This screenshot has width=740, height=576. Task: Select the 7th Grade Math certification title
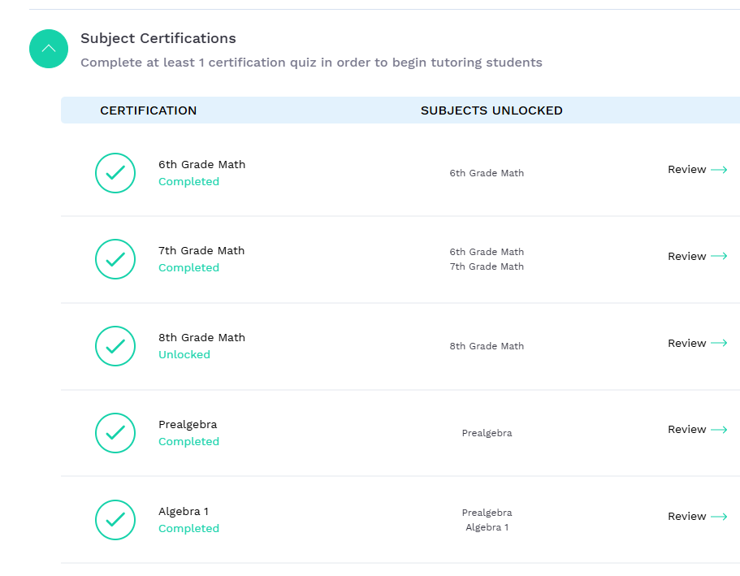[201, 251]
